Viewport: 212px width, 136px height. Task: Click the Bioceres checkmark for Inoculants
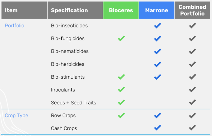click(121, 90)
